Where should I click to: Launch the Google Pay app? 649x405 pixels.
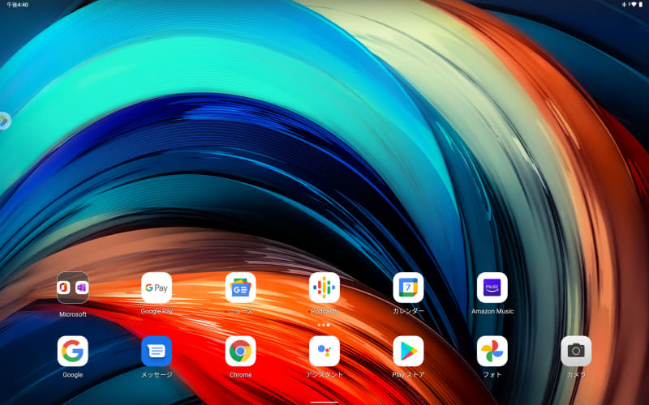point(157,288)
